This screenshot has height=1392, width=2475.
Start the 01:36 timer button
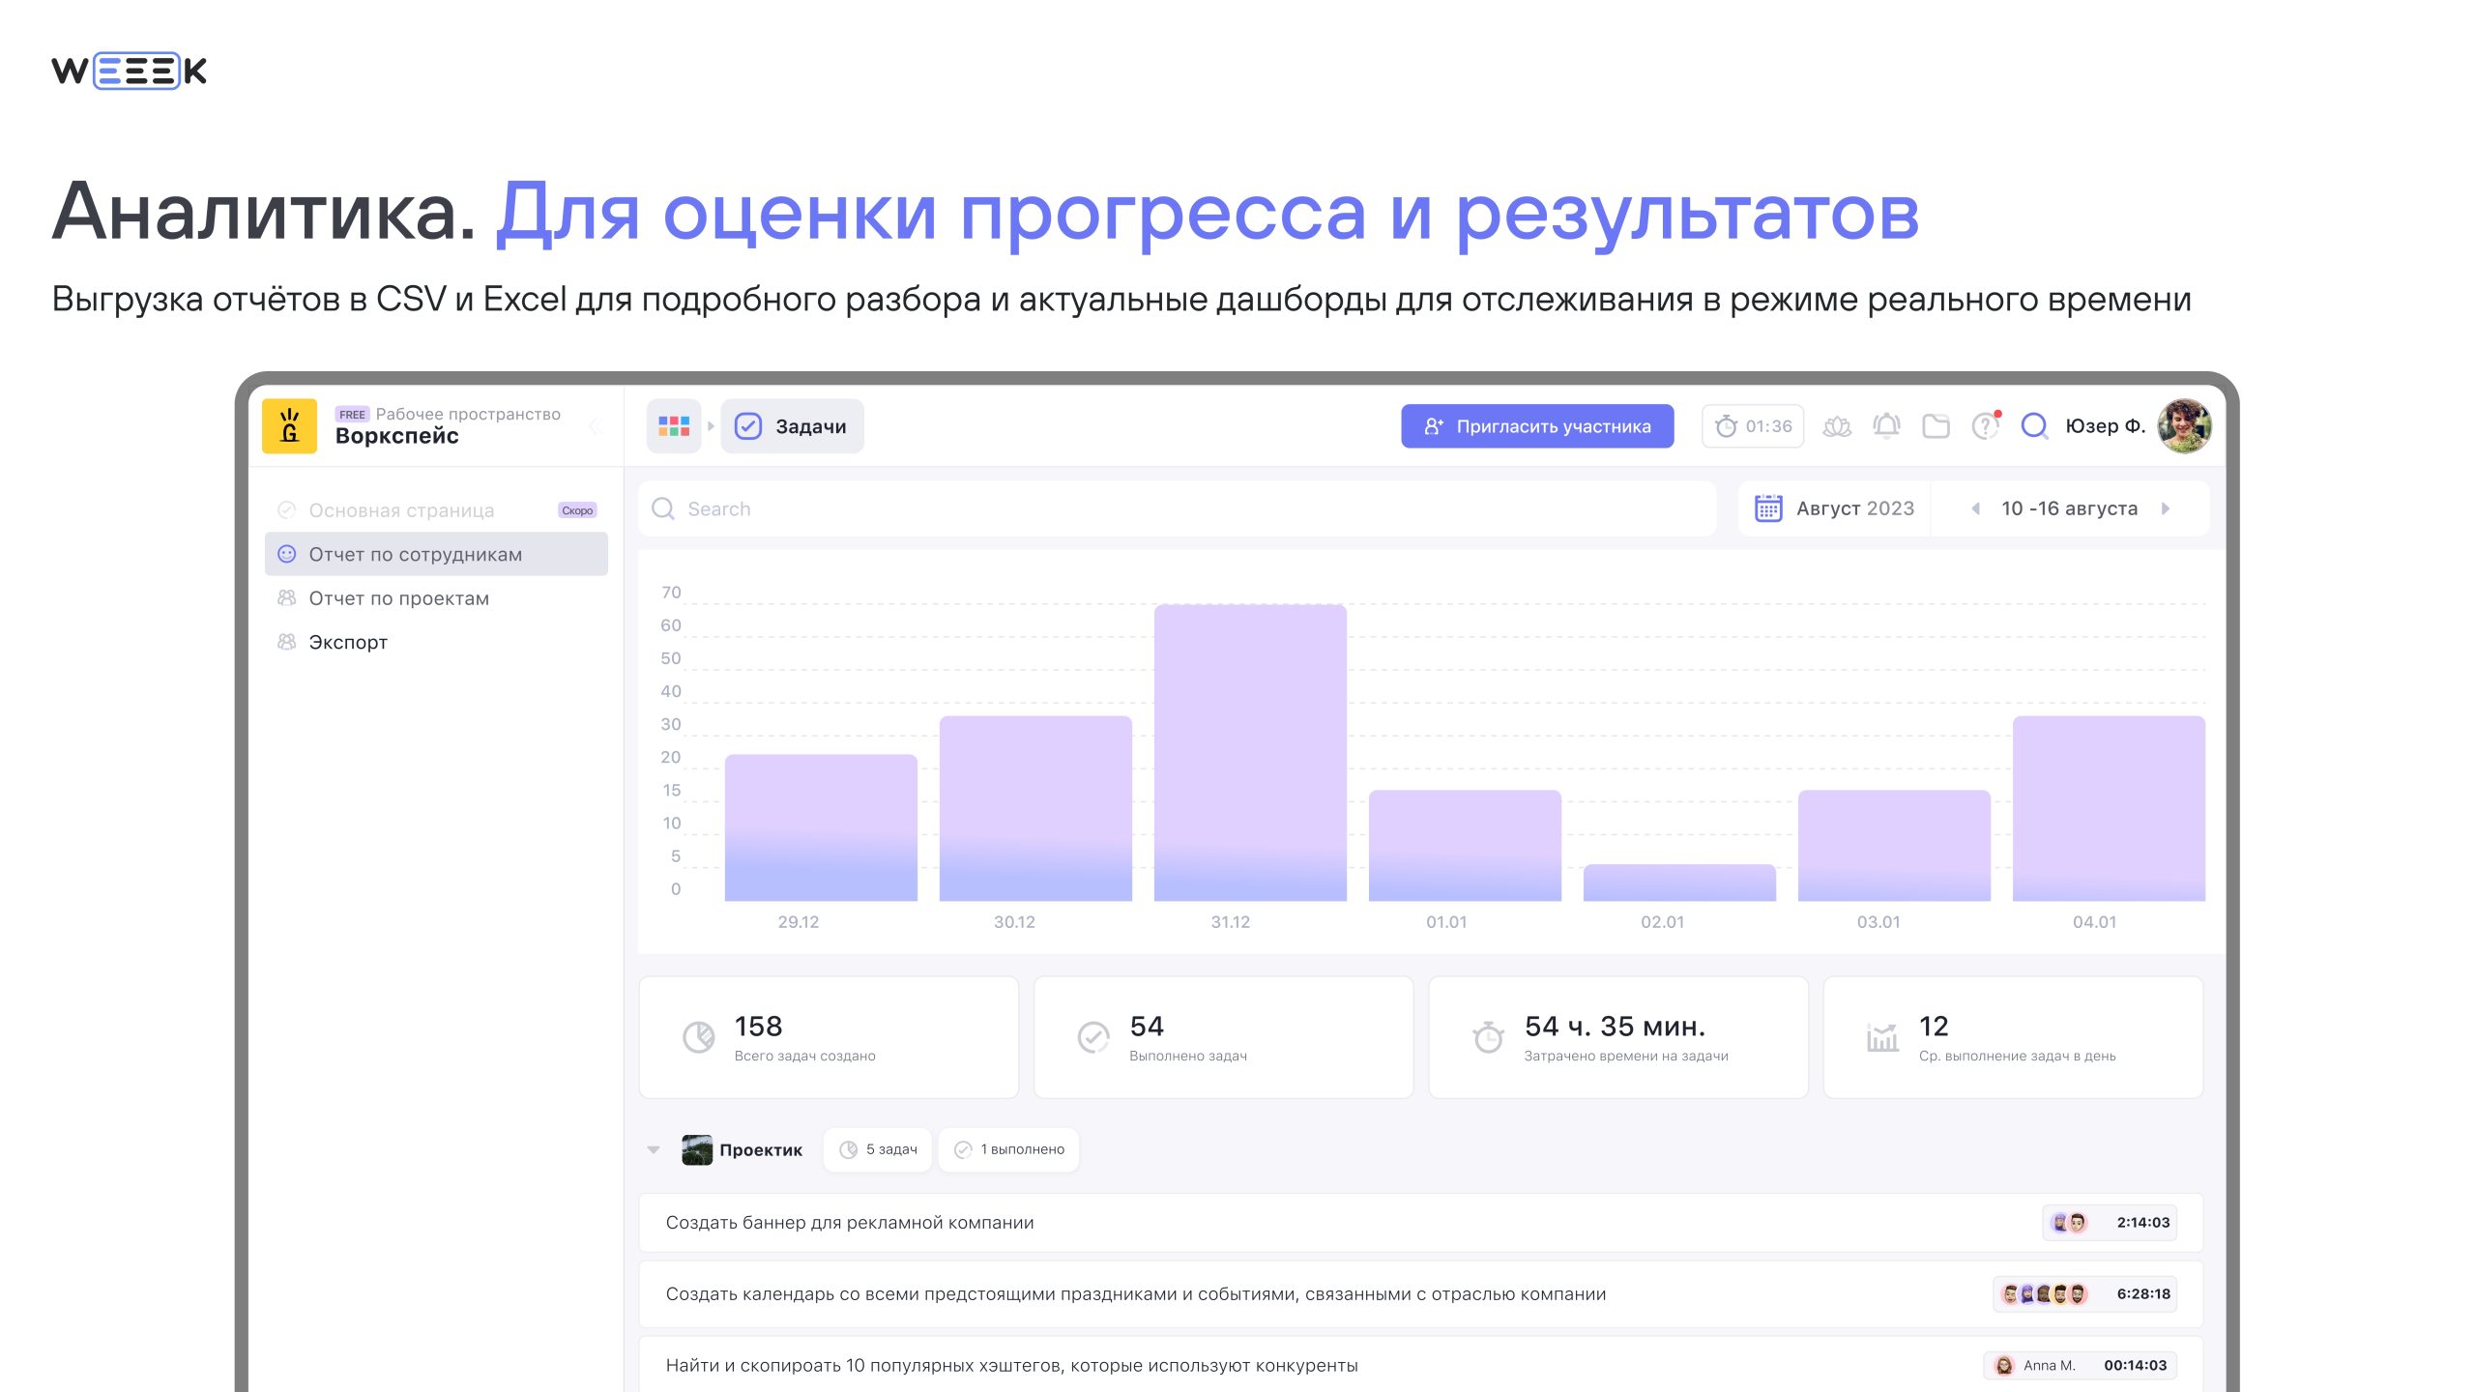coord(1753,426)
